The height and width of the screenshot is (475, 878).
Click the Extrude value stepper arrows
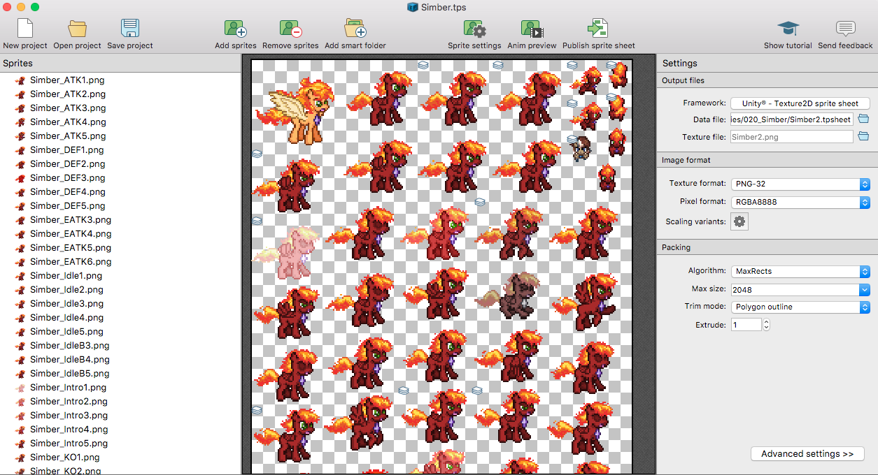[x=767, y=325]
